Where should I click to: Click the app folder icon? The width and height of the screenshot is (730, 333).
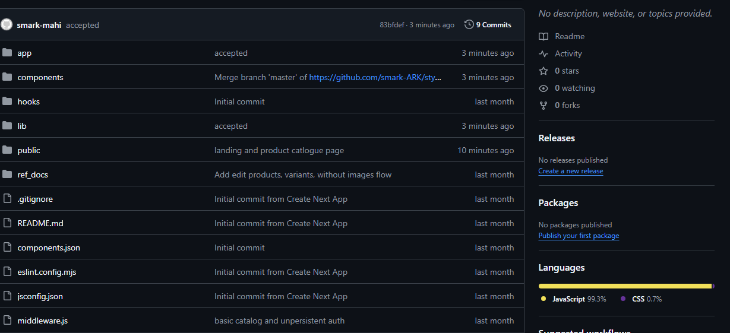pyautogui.click(x=7, y=53)
